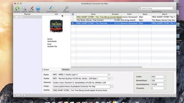Open the Bitrate(kbps) dropdown
The width and height of the screenshot is (184, 103).
pyautogui.click(x=165, y=80)
